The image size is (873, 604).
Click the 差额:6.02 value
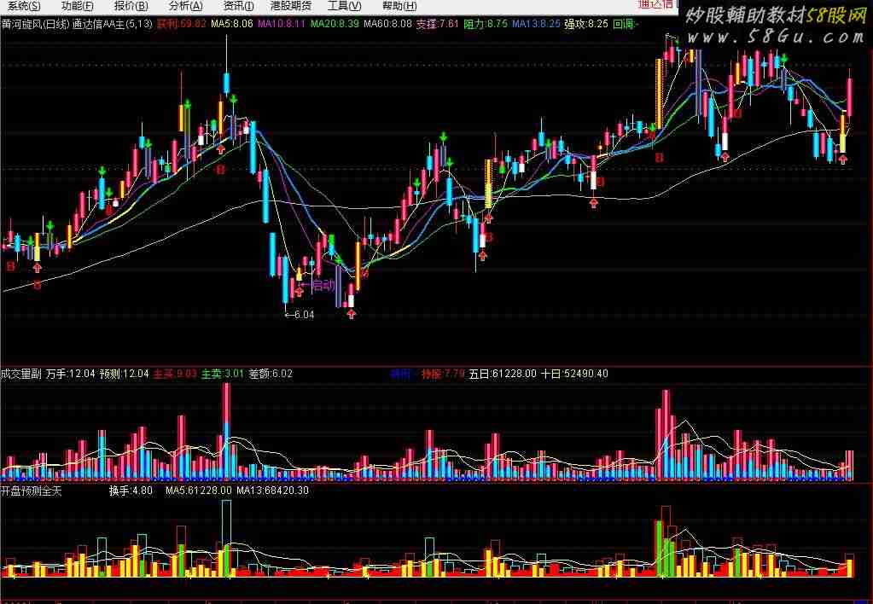[271, 374]
